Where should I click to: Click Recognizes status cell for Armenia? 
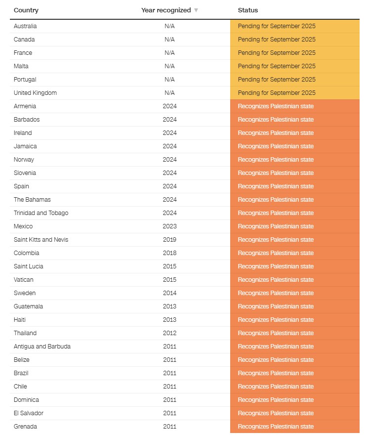[x=276, y=106]
